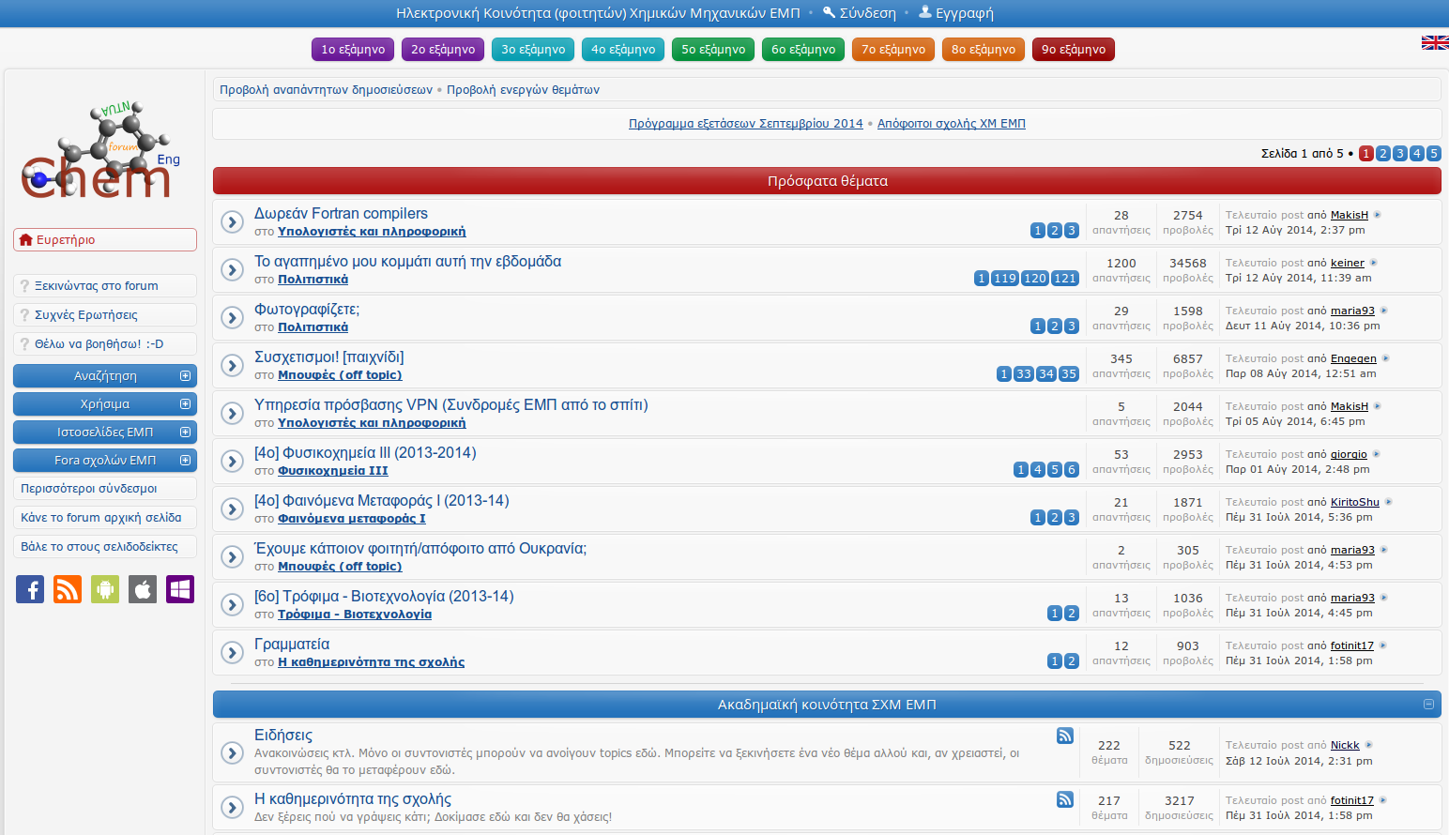Open user profile maria93 in Φωτογραφίζετε; row
The image size is (1449, 835).
(1352, 311)
